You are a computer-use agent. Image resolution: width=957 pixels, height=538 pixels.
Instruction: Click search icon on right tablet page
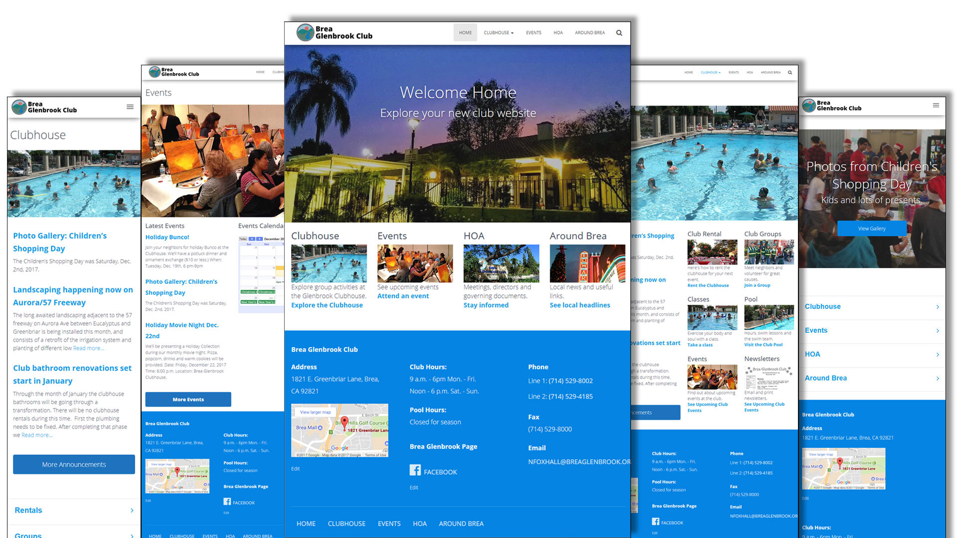click(790, 73)
